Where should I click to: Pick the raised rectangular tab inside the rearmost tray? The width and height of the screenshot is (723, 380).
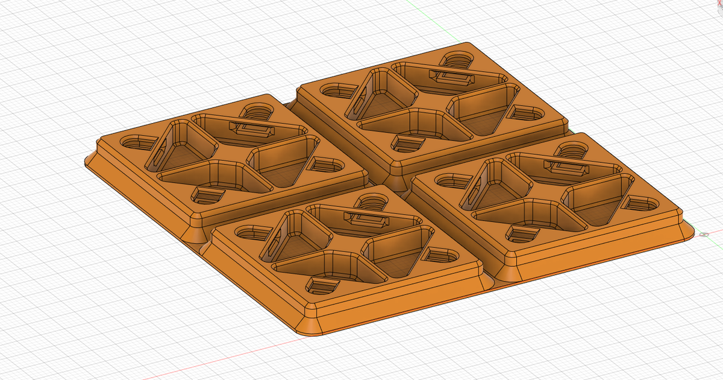[450, 77]
